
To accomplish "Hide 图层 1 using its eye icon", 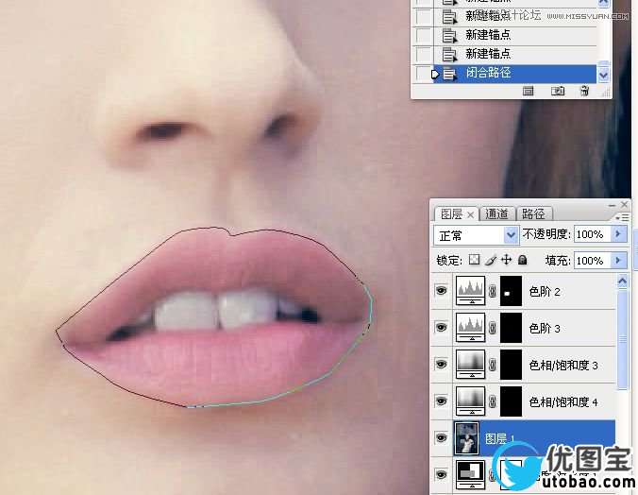I will point(441,437).
